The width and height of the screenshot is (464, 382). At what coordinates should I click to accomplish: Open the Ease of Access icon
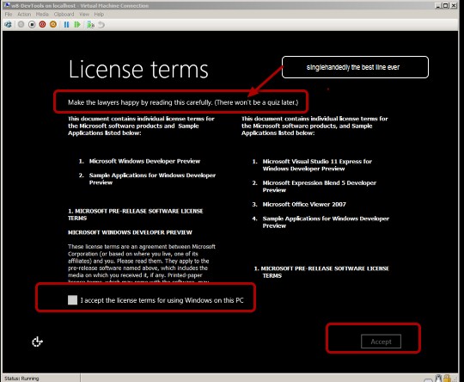[x=37, y=342]
